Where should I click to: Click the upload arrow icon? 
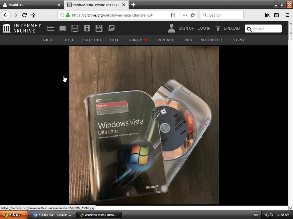coord(218,28)
